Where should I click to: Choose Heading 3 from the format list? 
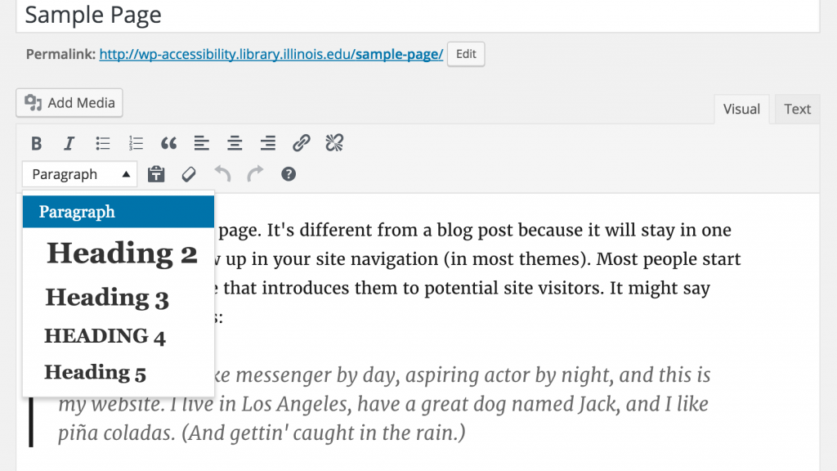119,298
